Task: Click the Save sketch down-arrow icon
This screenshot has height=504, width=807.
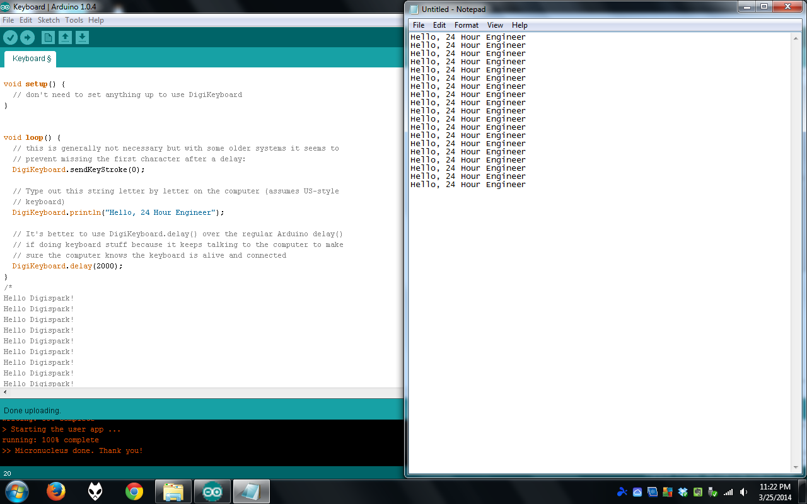Action: 82,38
